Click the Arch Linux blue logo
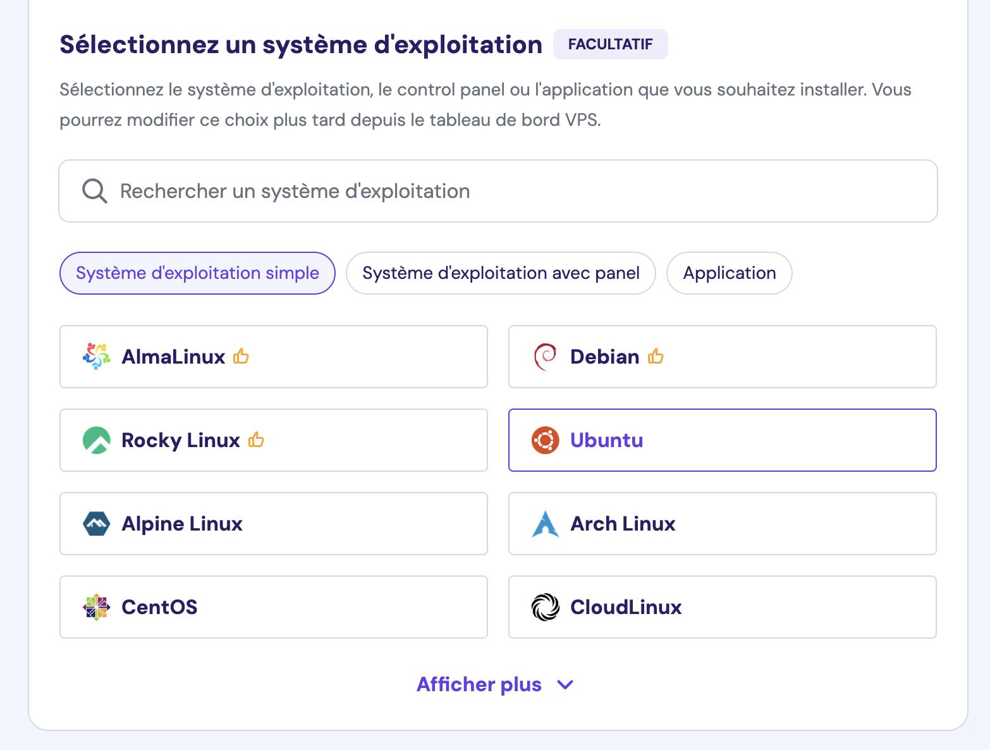Image resolution: width=990 pixels, height=750 pixels. click(x=546, y=524)
